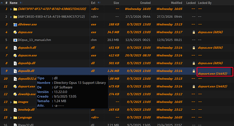The width and height of the screenshot is (234, 126).
Task: Select the Language folder name
Action: pyautogui.click(x=25, y=118)
